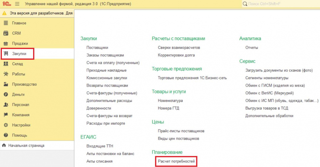Screen dimensions: 320x167
Task: Click the CRM contact card icon
Action: (6, 33)
